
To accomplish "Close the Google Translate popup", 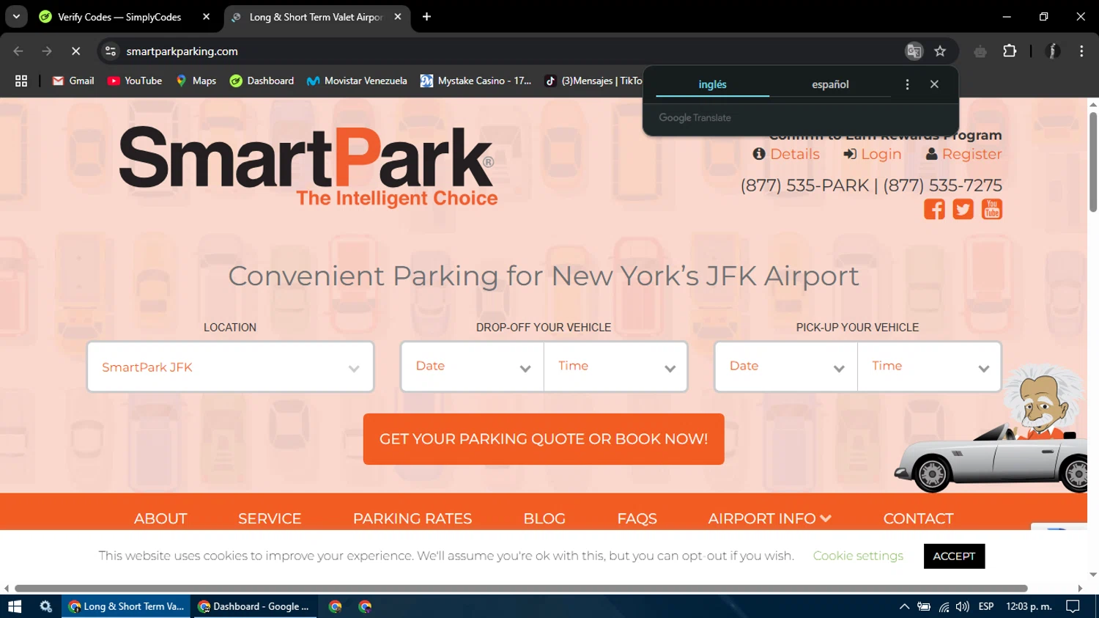I will pos(934,84).
